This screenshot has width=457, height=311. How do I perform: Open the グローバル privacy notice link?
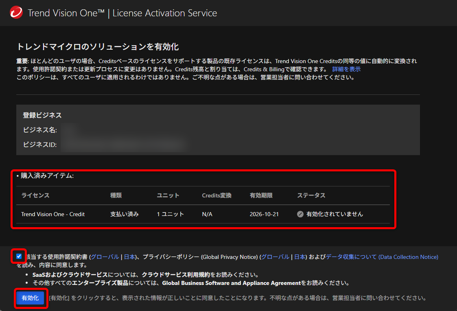pos(275,257)
